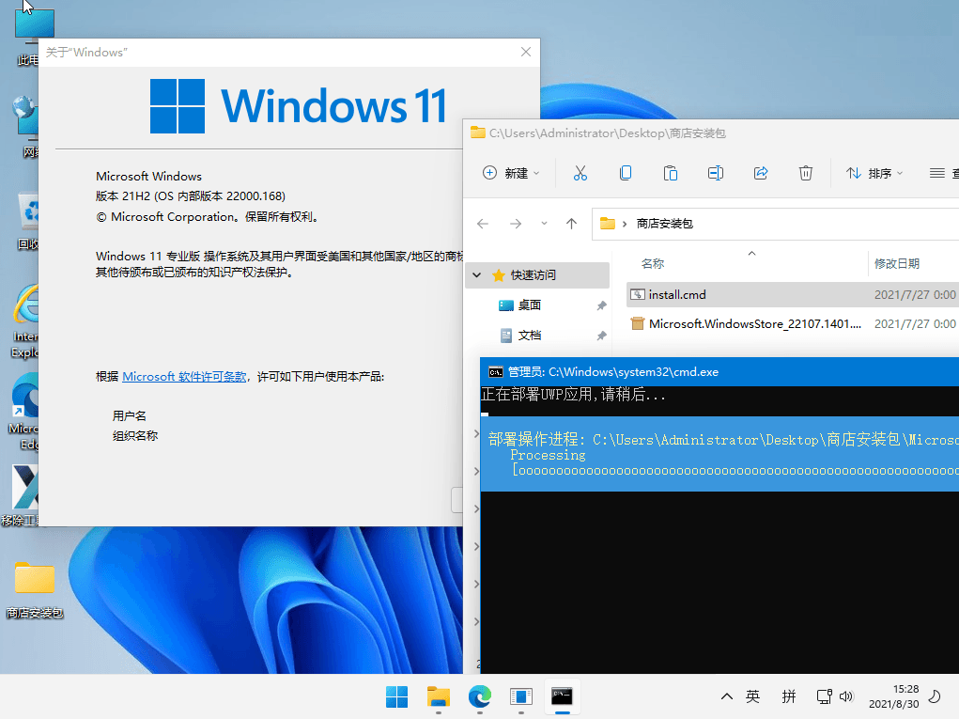Open the 商店安装包 folder on the desktop
Screen dimensions: 959x719
[x=35, y=590]
